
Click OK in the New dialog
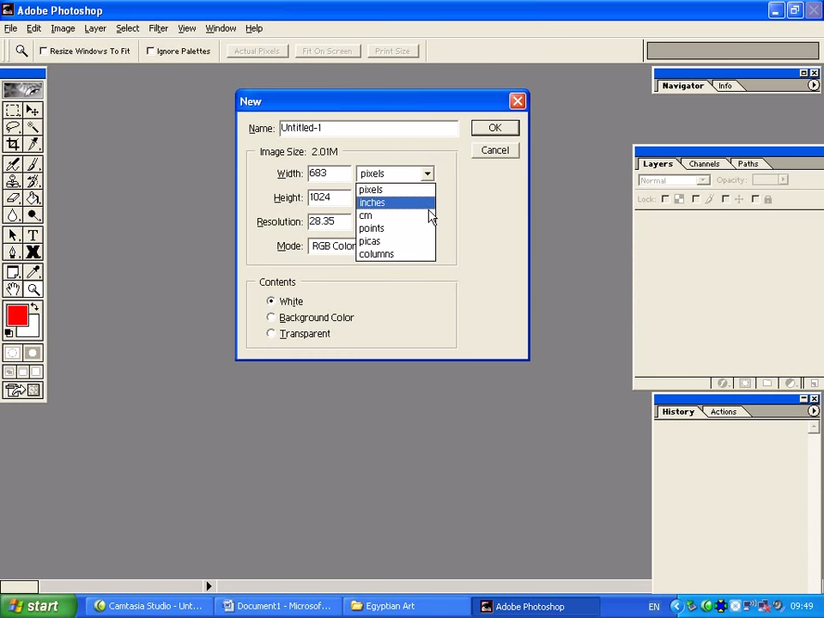pyautogui.click(x=495, y=128)
